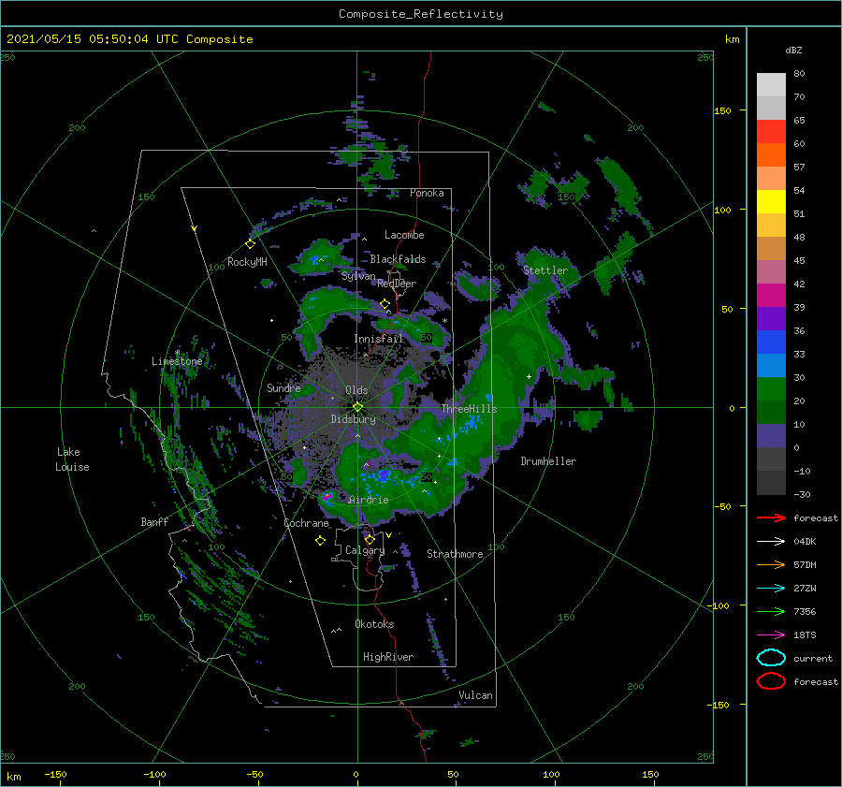Click the Vulcan city label
This screenshot has height=787, width=842.
point(476,695)
